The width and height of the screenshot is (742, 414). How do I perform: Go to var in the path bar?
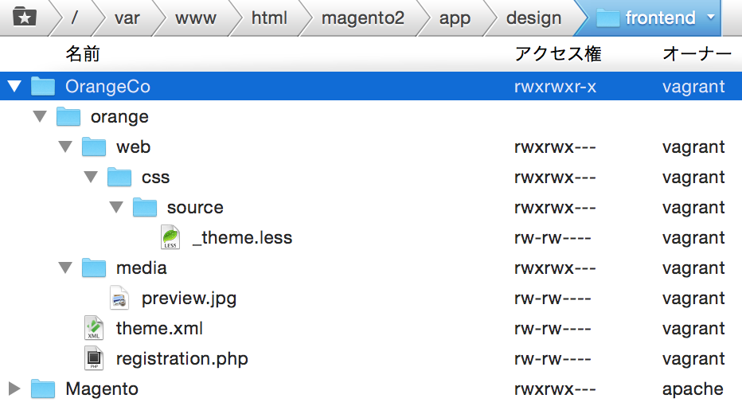(x=127, y=18)
